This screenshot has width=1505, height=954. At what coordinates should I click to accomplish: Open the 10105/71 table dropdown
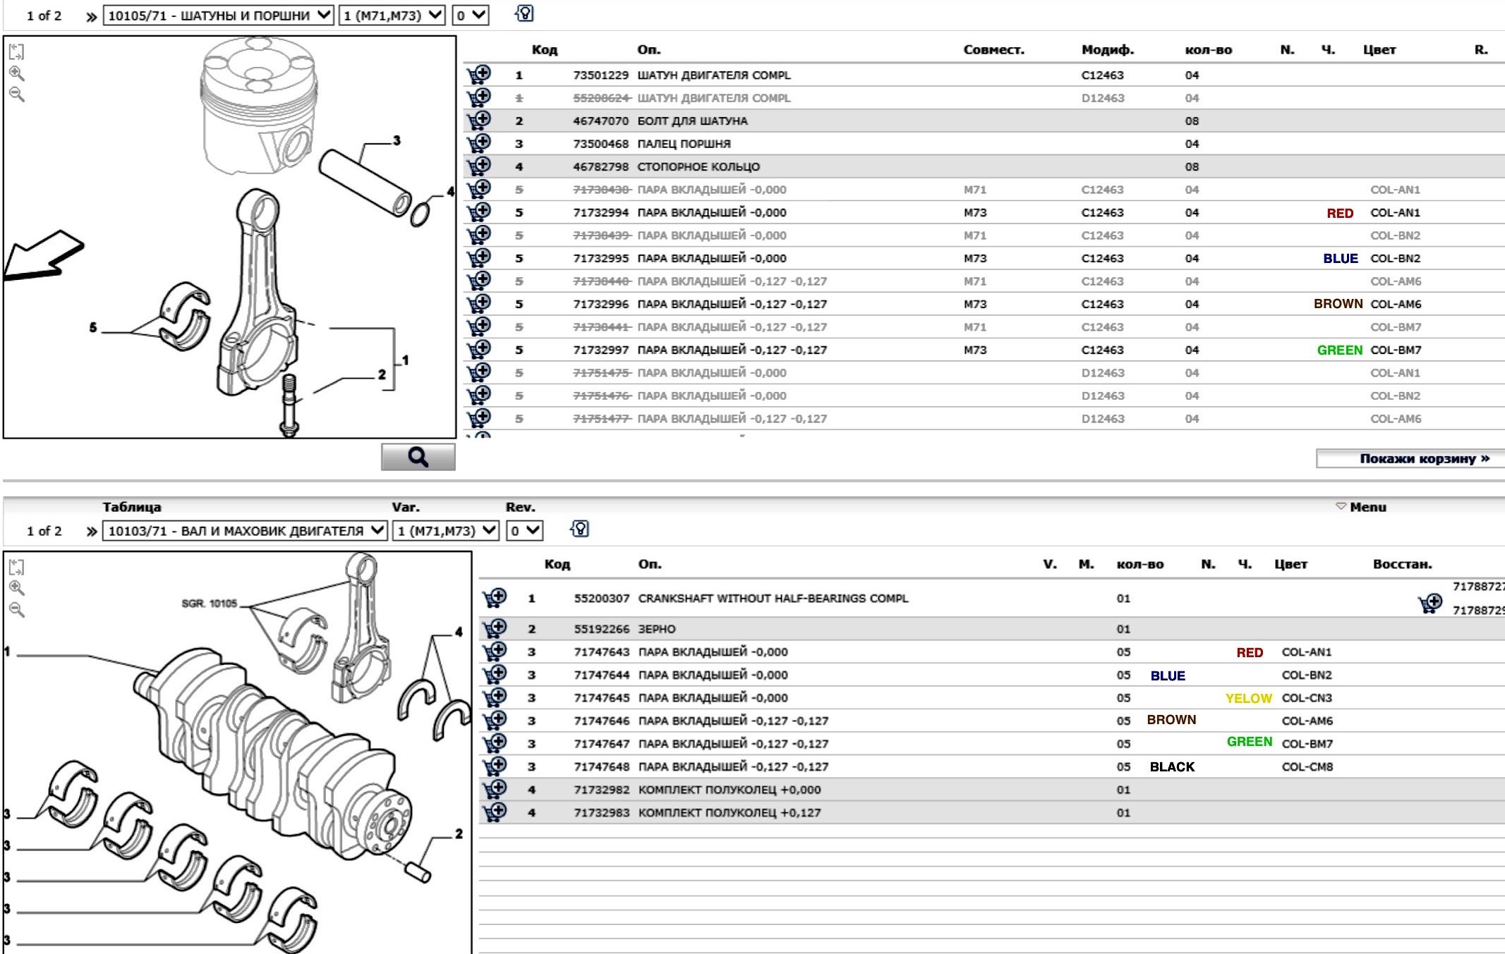click(x=218, y=15)
